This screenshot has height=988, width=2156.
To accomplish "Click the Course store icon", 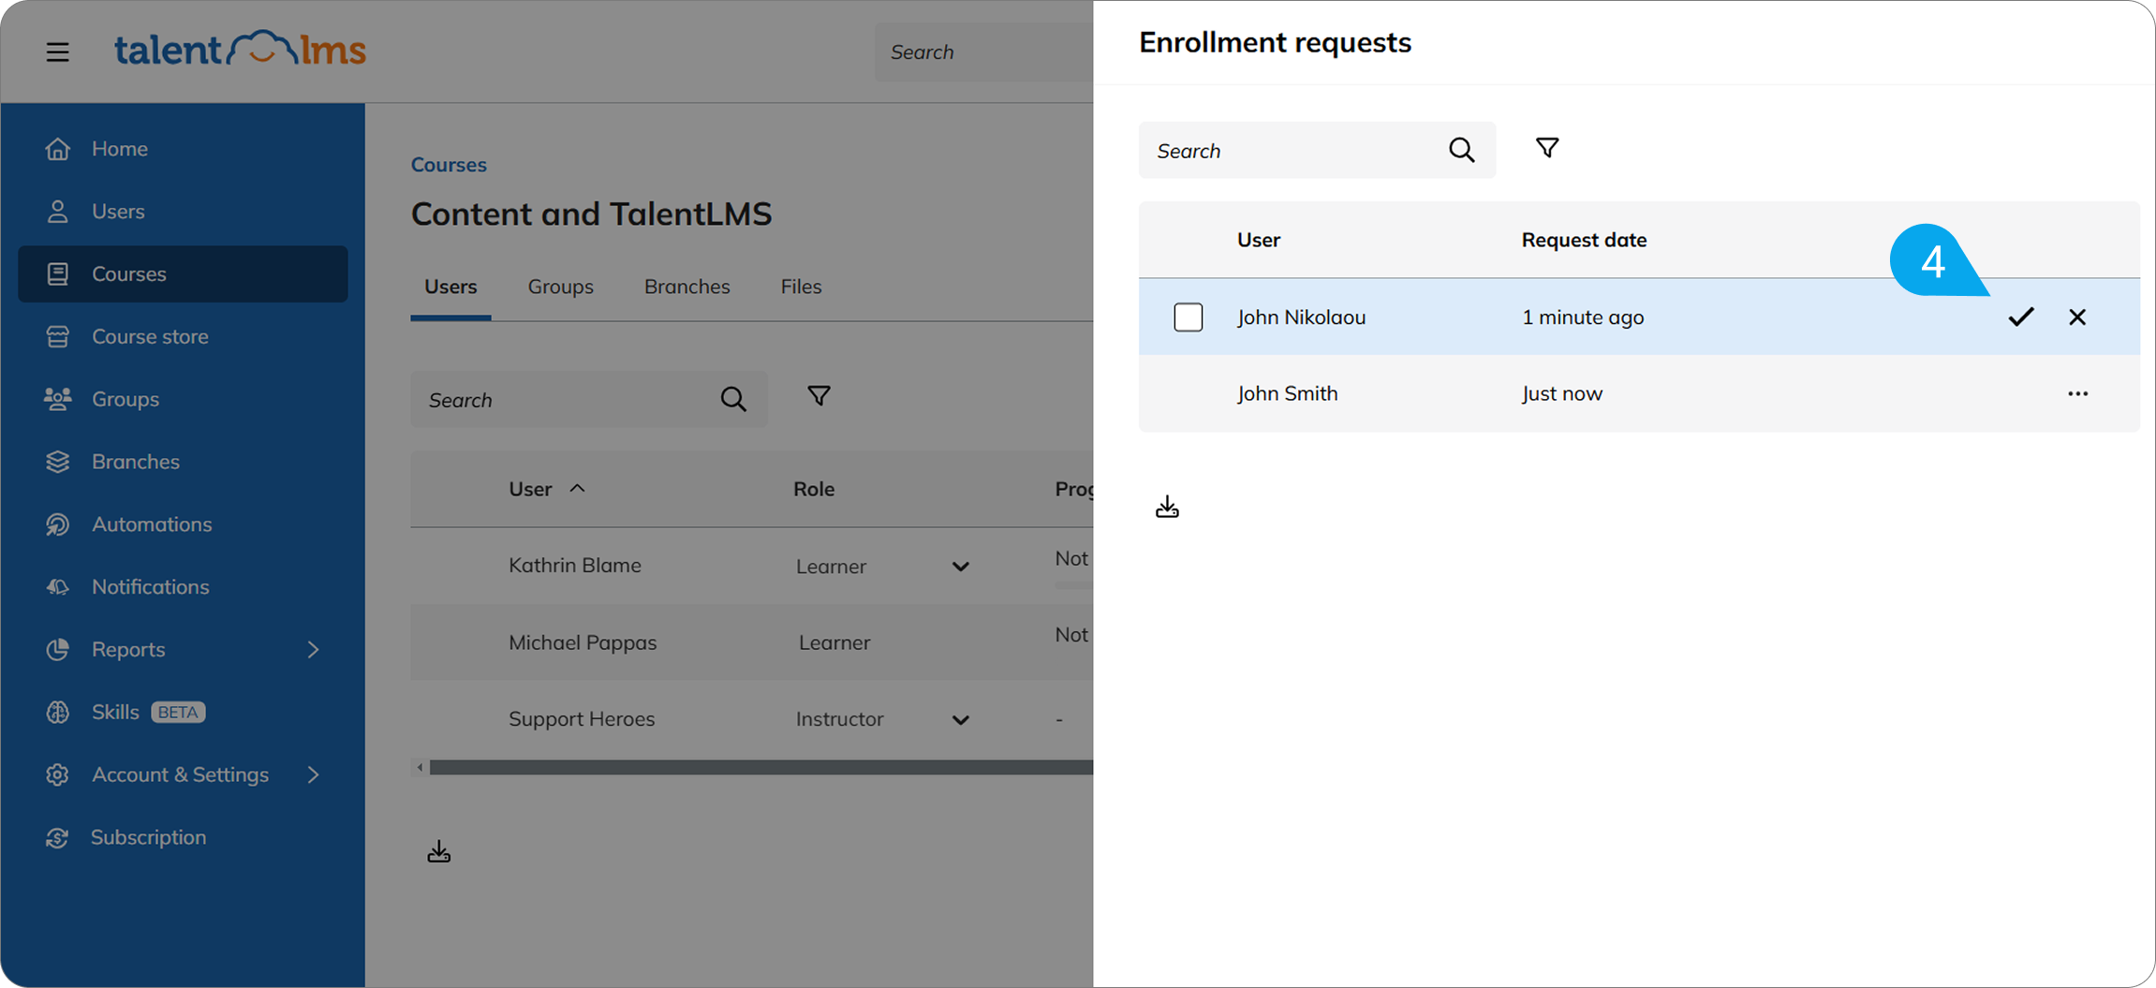I will (57, 336).
